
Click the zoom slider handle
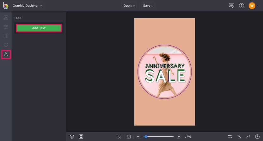146,137
